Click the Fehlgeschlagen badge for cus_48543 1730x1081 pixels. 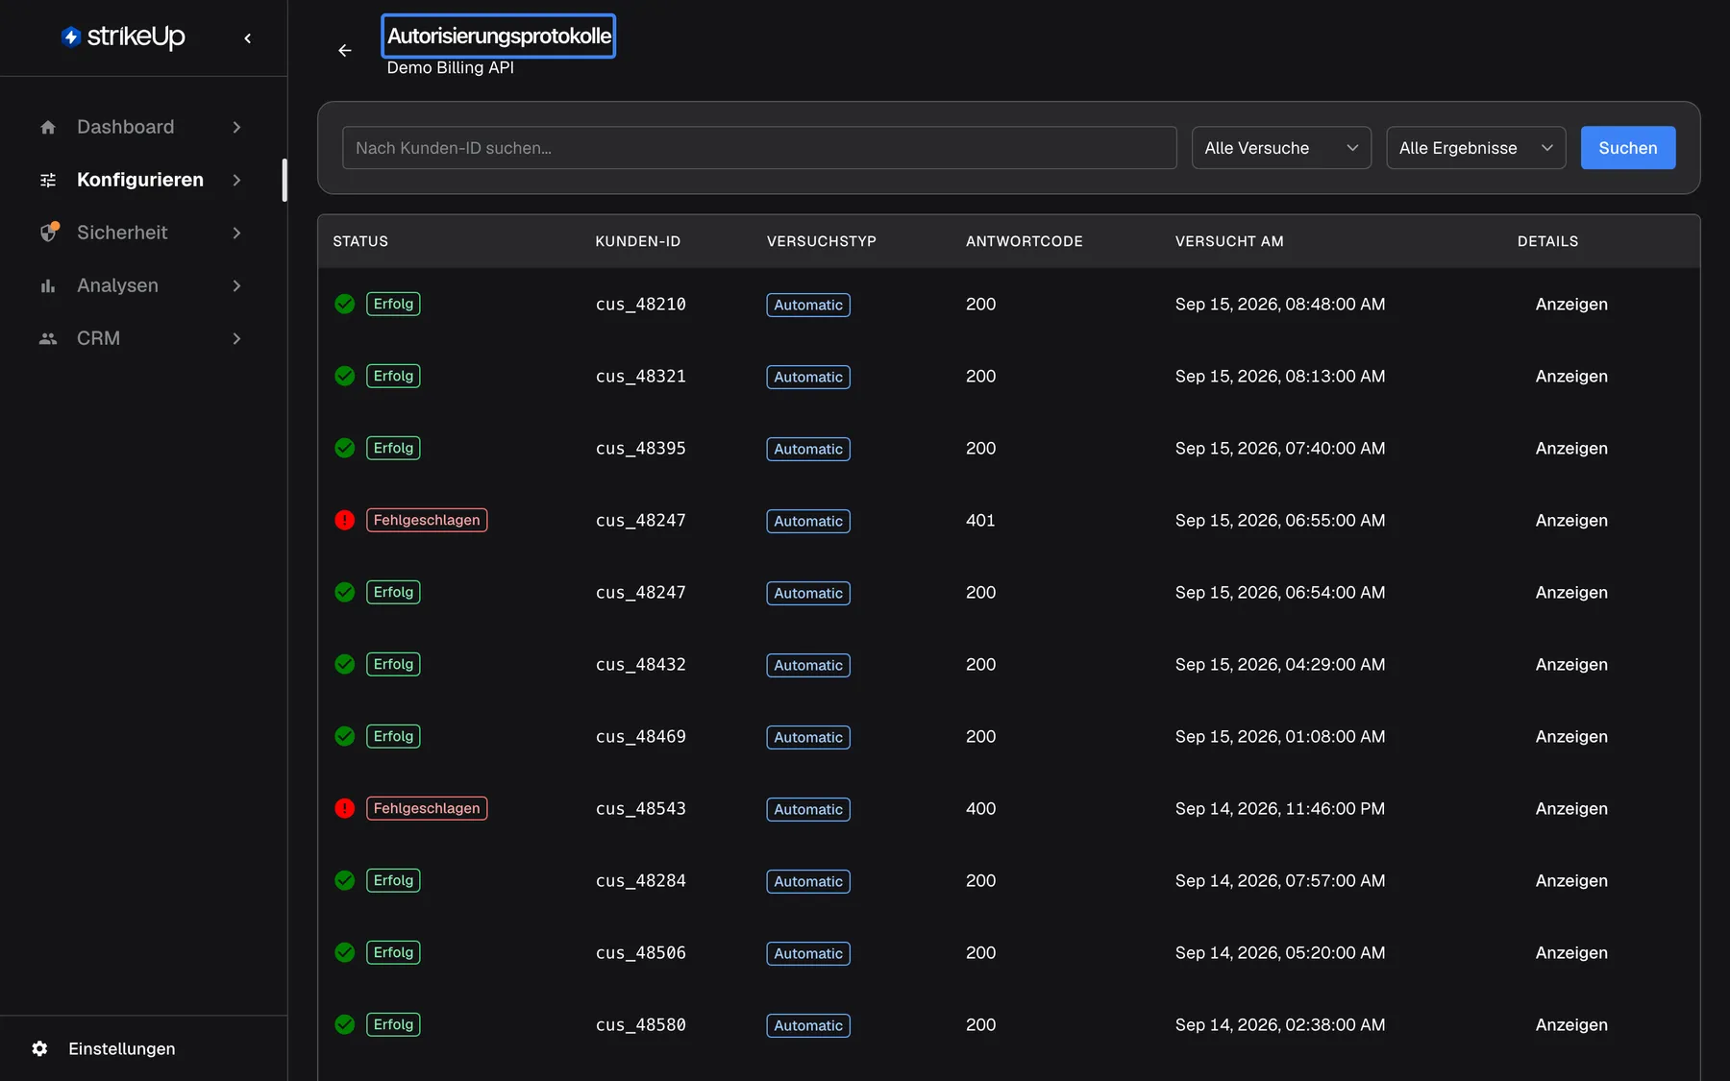(426, 808)
